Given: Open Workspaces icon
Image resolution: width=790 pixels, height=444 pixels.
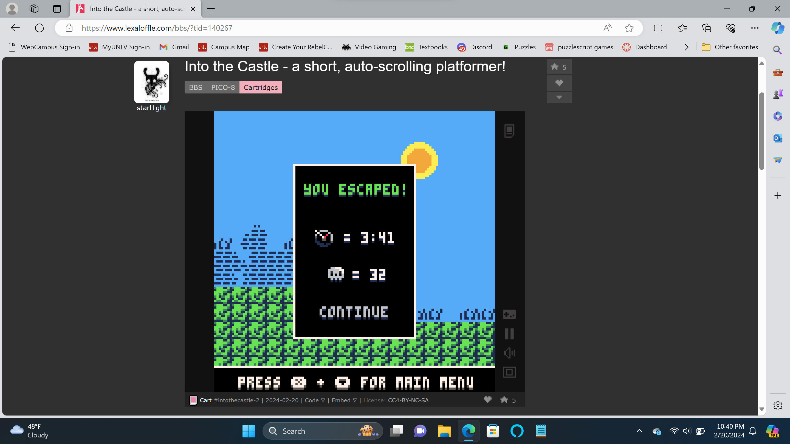Looking at the screenshot, I should click(x=34, y=8).
